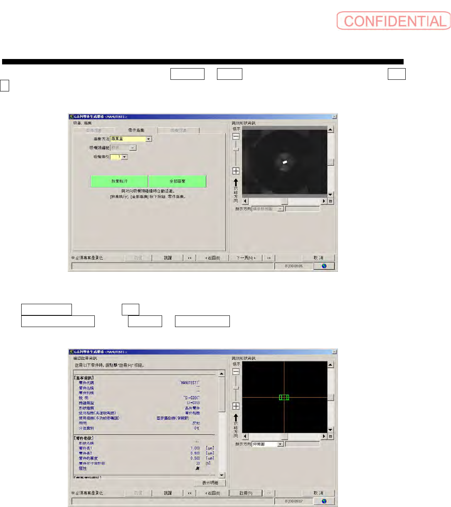Viewport: 451px width, 507px height.
Task: Open the 廢棄方法 dropdown showing 廢棄盒
Action: pos(149,139)
